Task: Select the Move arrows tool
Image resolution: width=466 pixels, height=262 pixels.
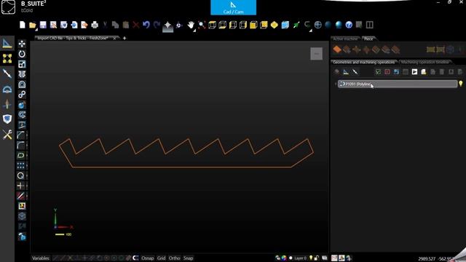Action: [22, 44]
